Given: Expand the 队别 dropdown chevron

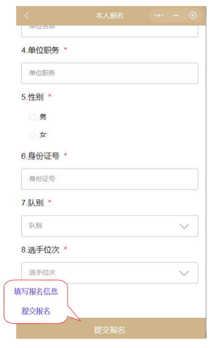Looking at the screenshot, I should (184, 226).
